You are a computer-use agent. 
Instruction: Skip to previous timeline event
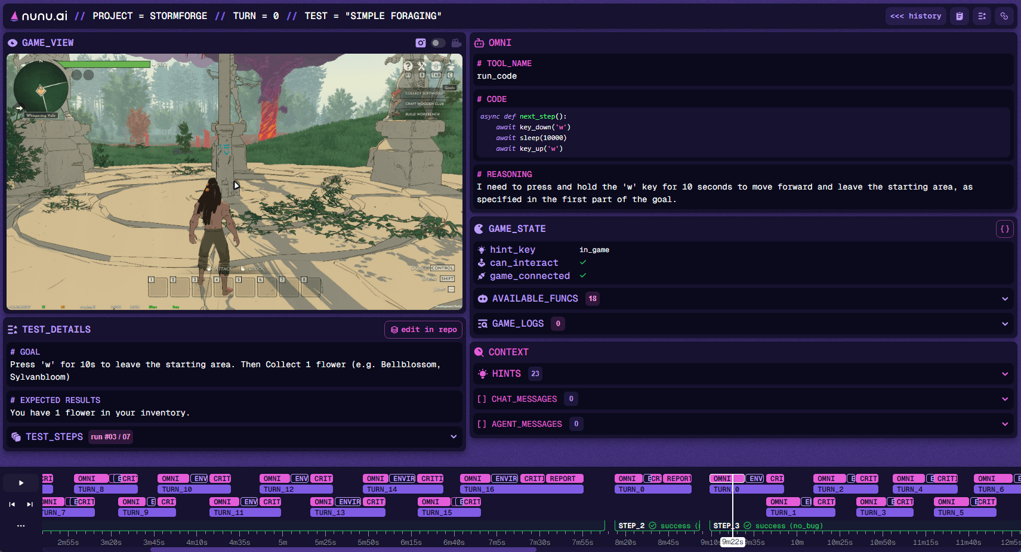(12, 504)
